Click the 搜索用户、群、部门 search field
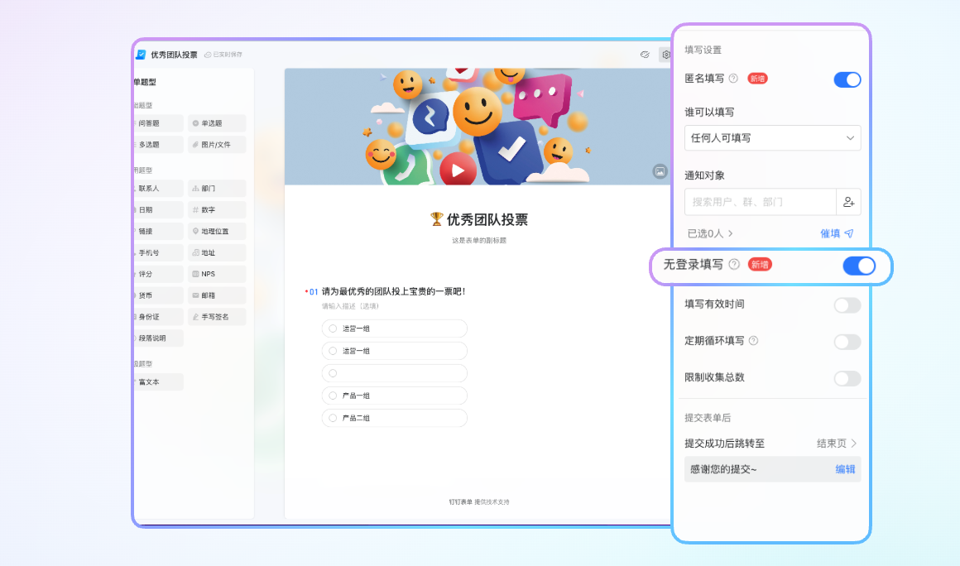 point(760,202)
